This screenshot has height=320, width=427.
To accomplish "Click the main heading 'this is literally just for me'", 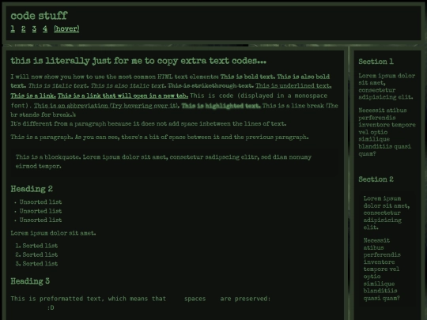I will (138, 61).
